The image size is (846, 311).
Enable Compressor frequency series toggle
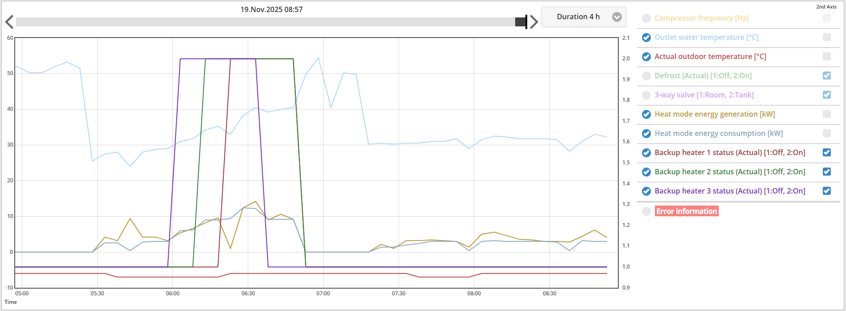point(646,18)
